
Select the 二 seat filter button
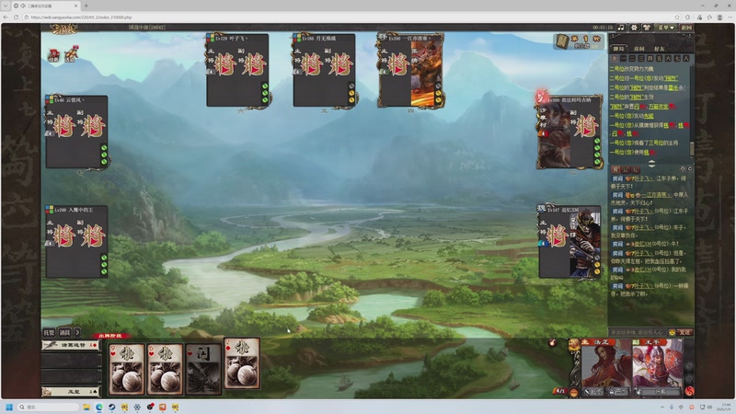tap(632, 58)
